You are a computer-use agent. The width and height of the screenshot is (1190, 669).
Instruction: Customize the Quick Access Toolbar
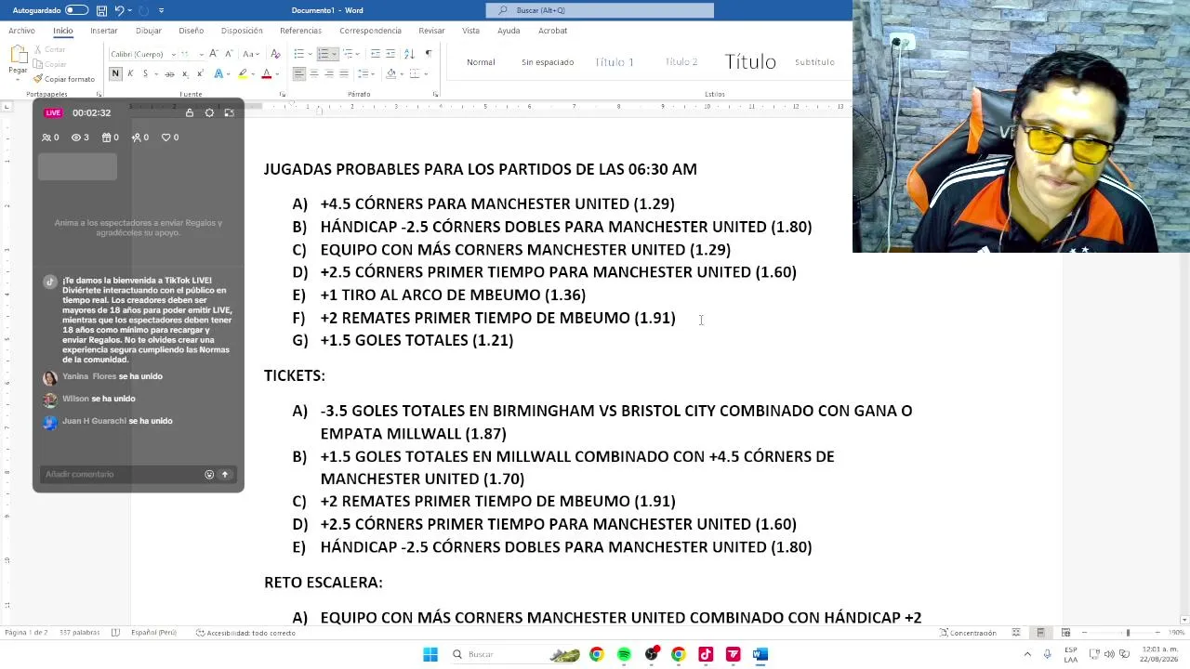[161, 10]
